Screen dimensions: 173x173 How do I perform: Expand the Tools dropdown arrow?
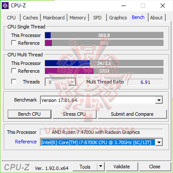101,167
